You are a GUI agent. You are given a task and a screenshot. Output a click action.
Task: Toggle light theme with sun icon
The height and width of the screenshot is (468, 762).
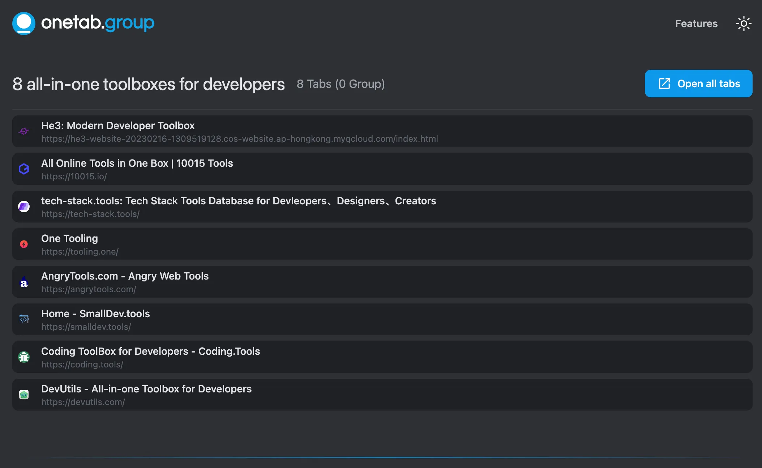coord(744,24)
